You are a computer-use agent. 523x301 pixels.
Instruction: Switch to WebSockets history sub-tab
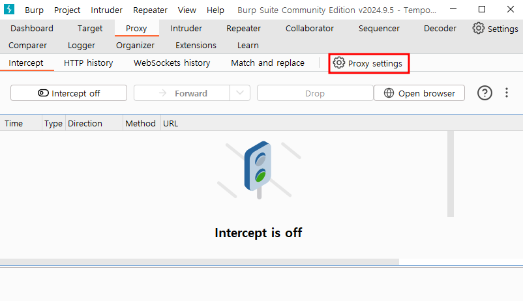(172, 63)
